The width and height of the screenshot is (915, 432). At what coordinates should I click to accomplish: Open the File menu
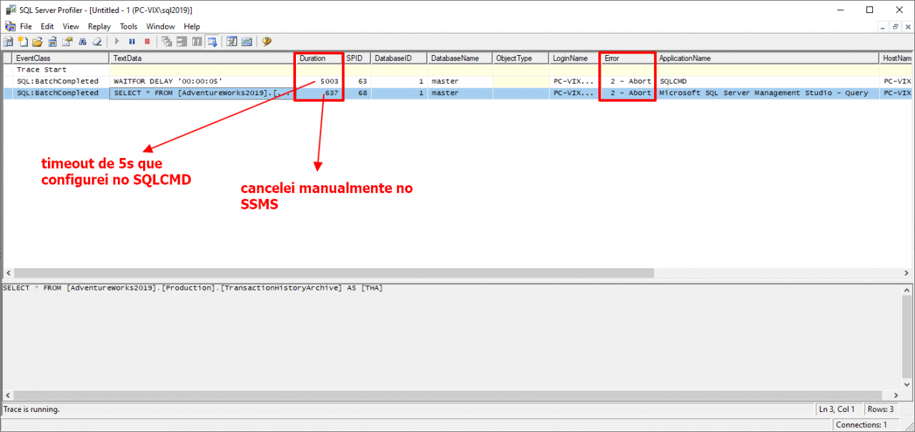tap(26, 26)
